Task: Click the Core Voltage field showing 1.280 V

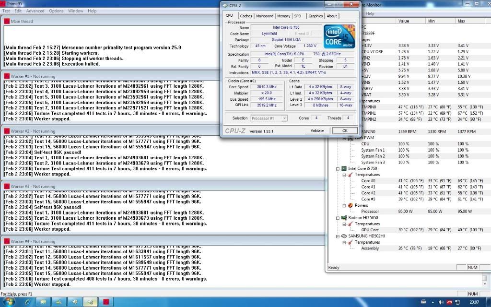Action: pos(310,46)
